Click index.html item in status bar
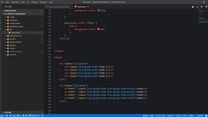Viewport: 208px width, 117px height. click(34, 116)
